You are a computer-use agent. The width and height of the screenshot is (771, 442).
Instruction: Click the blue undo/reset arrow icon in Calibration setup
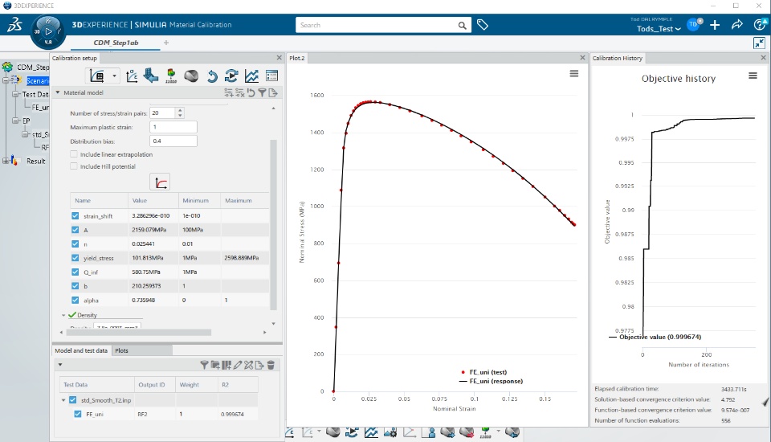click(x=212, y=76)
